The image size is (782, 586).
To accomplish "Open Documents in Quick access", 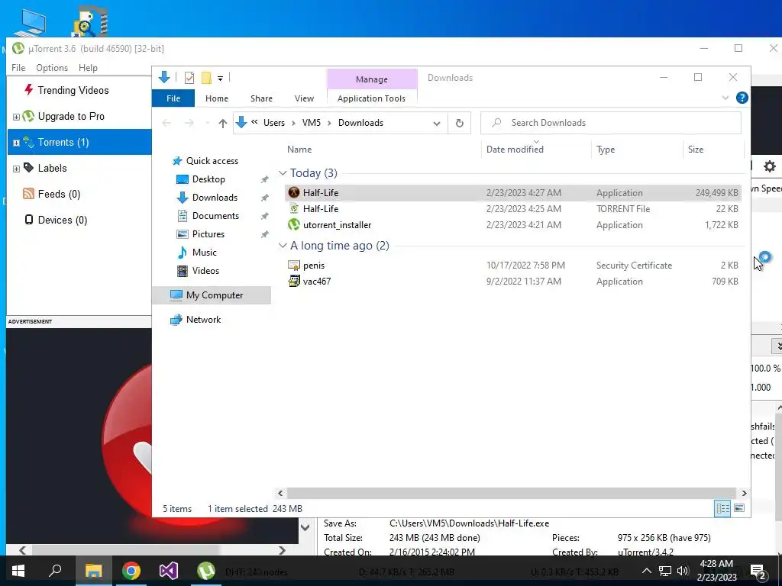I will (215, 216).
